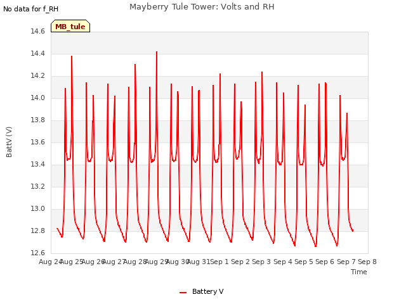Click the Sep 3 x-axis tick label
The height and width of the screenshot is (304, 406).
[261, 262]
